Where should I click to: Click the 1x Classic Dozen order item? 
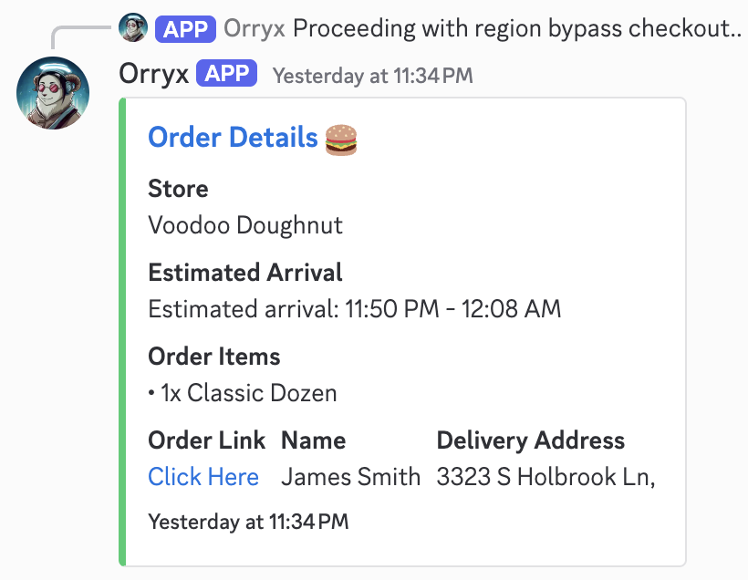[x=243, y=393]
